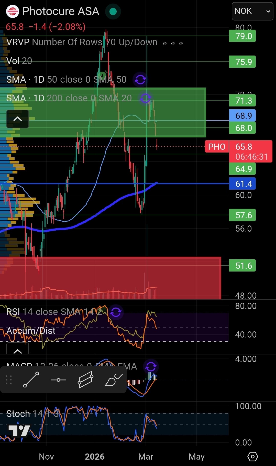Select the Vol 20 indicator legend
Image resolution: width=276 pixels, height=466 pixels.
[19, 61]
